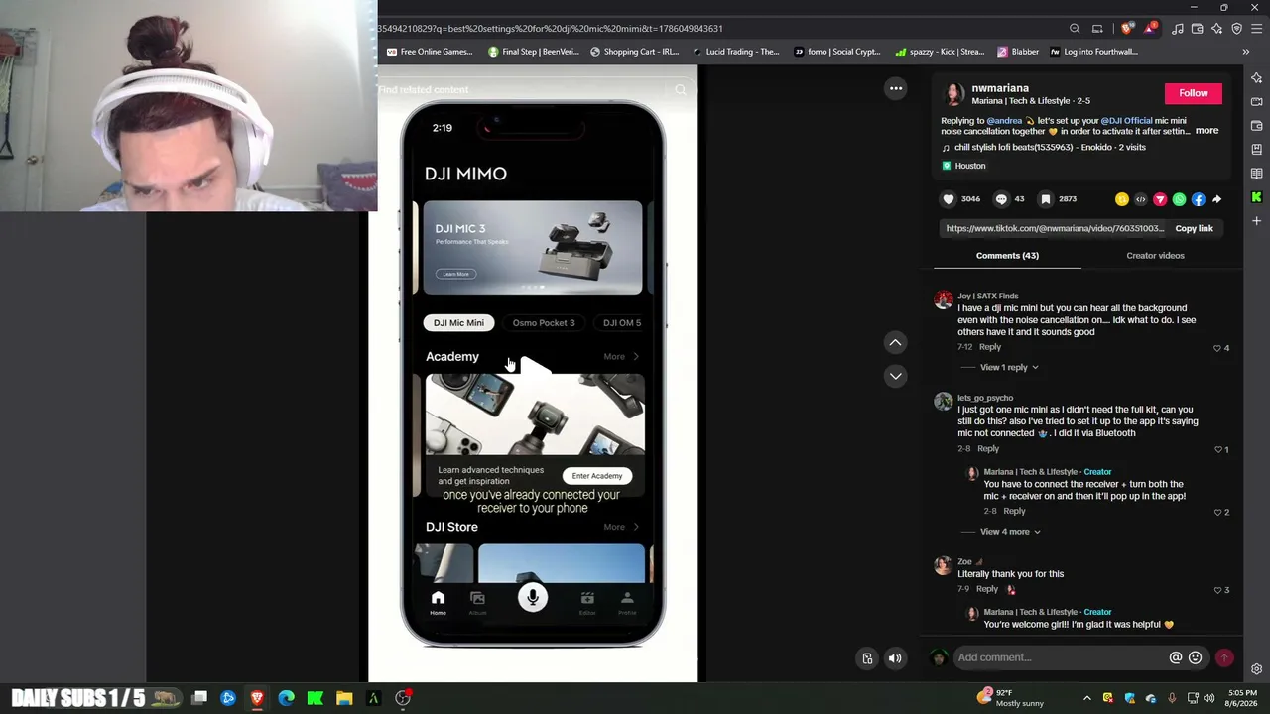Go to the previous video arrow
This screenshot has width=1270, height=714.
click(x=895, y=342)
